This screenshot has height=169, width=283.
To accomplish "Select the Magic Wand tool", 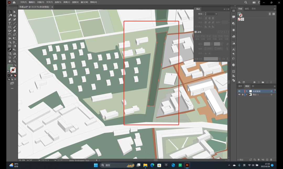I will [10, 16].
